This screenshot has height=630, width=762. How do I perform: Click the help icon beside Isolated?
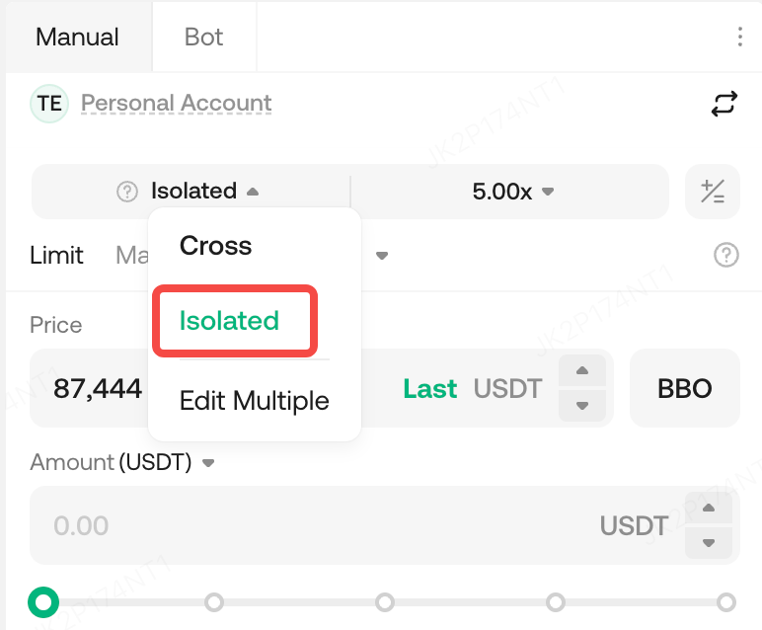[127, 192]
